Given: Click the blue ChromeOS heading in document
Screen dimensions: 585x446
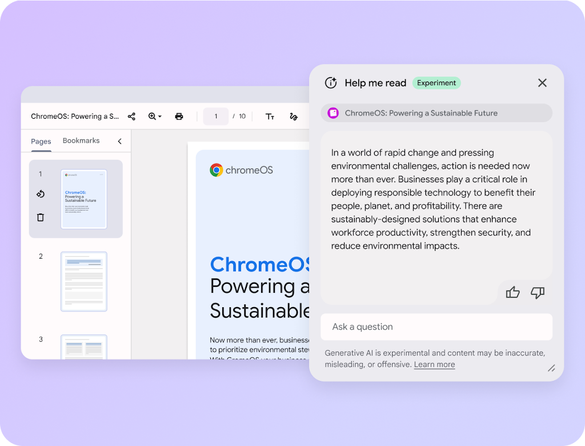Looking at the screenshot, I should (260, 264).
